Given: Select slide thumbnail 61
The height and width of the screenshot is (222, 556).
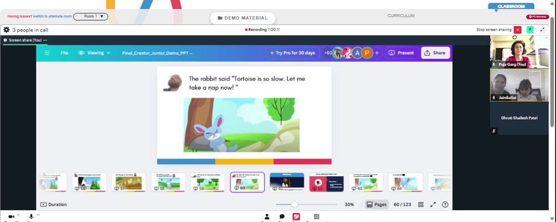Looking at the screenshot, I should click(287, 183).
